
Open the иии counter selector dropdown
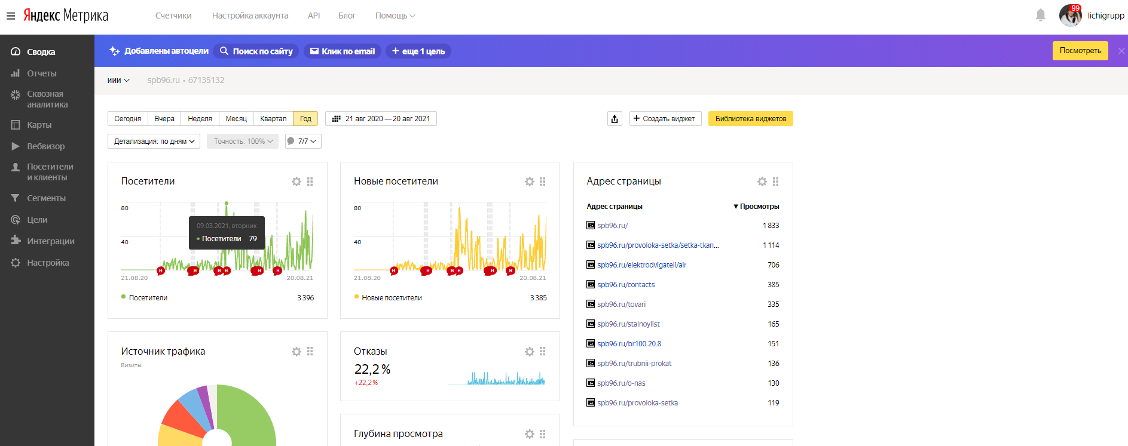coord(118,80)
